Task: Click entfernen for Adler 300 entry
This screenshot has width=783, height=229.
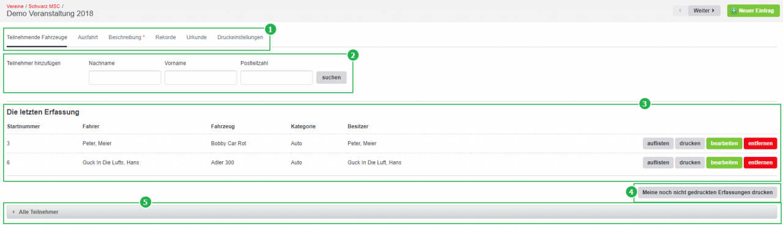Action: coord(760,162)
